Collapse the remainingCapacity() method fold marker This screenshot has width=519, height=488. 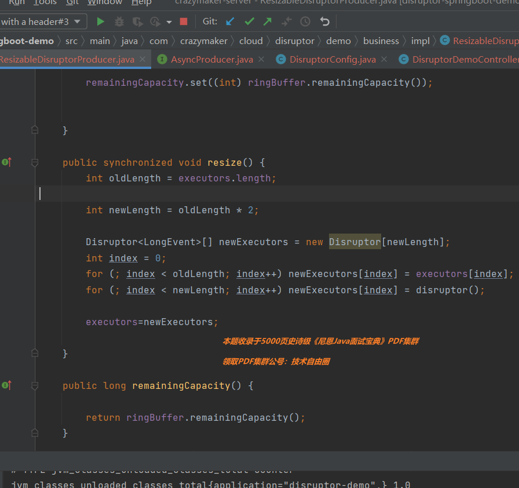(x=35, y=385)
